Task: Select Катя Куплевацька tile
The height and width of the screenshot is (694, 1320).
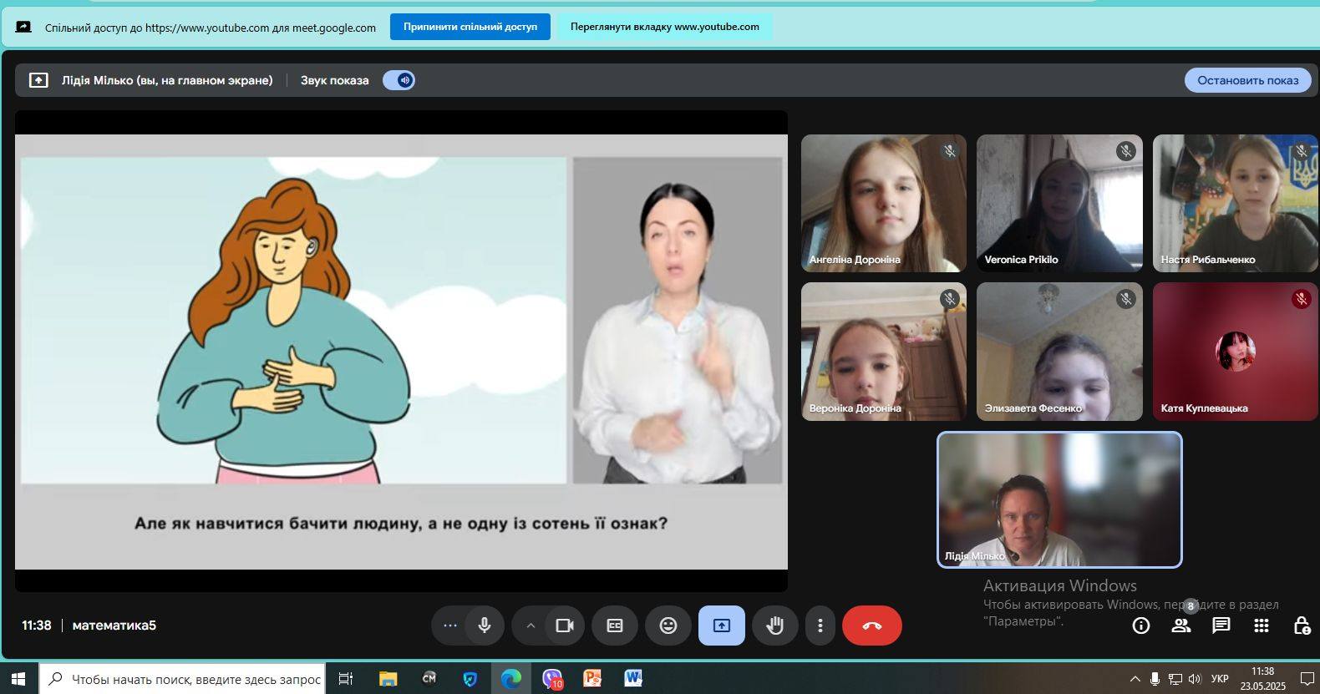Action: pyautogui.click(x=1235, y=352)
